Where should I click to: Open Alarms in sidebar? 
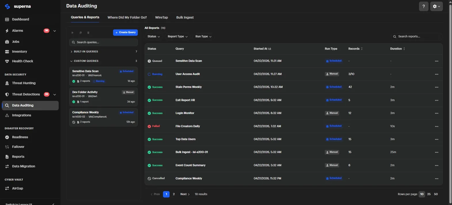30,30
